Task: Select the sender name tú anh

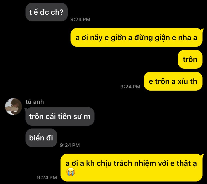Action: point(34,102)
